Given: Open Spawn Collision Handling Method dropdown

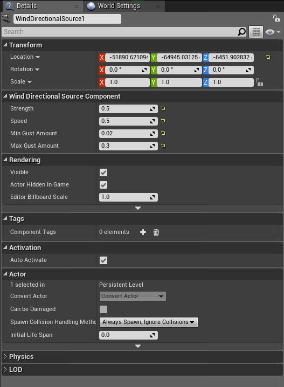Looking at the screenshot, I should coord(149,322).
